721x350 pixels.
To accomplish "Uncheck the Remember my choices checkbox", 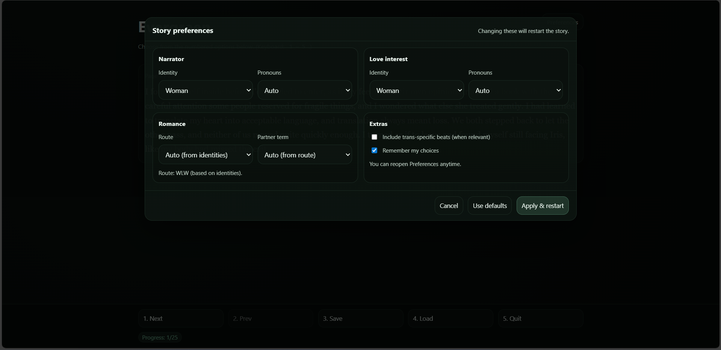I will (375, 151).
